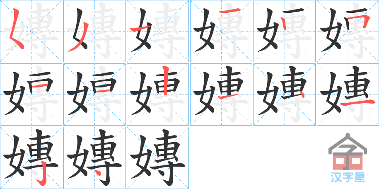
Task: Open the third stroke step with horizontal stroke
Action: point(158,31)
